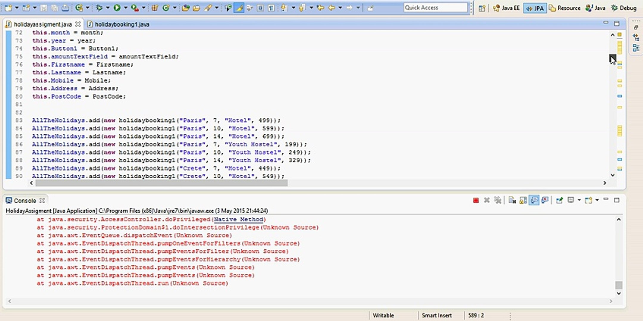Image resolution: width=643 pixels, height=321 pixels.
Task: Click the editor horizontal scrollbar thumb
Action: point(161,183)
